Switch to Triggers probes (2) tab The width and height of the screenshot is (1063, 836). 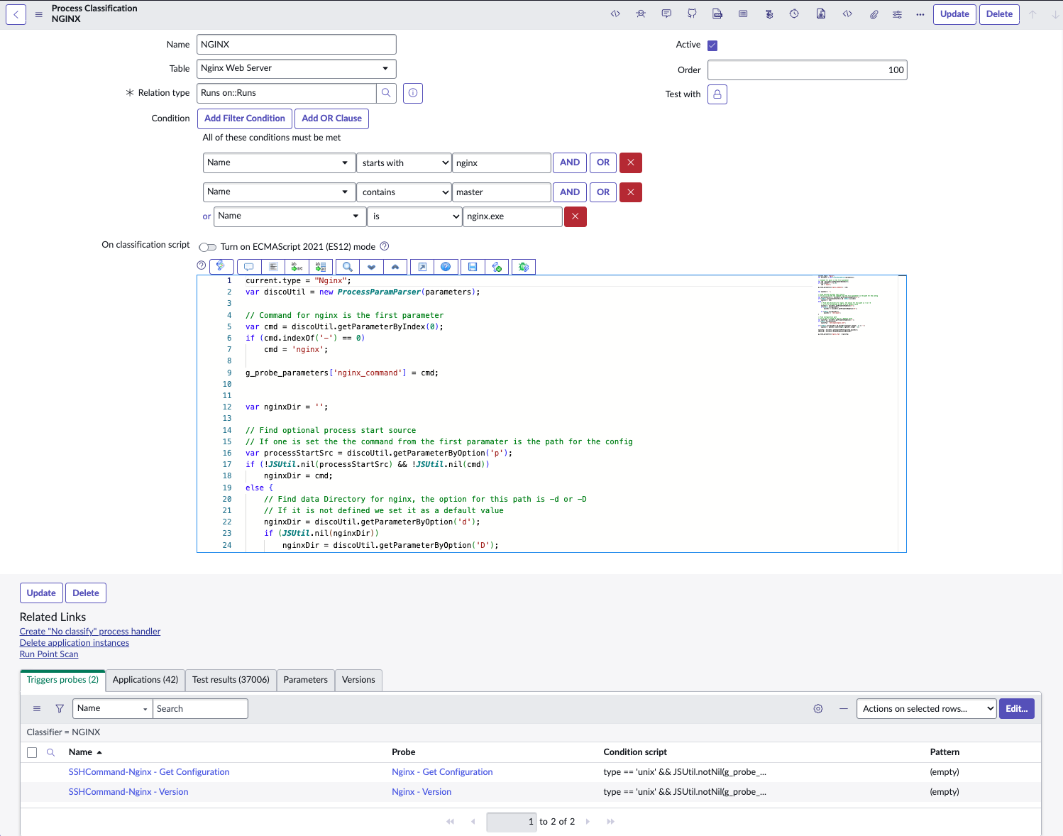tap(62, 680)
